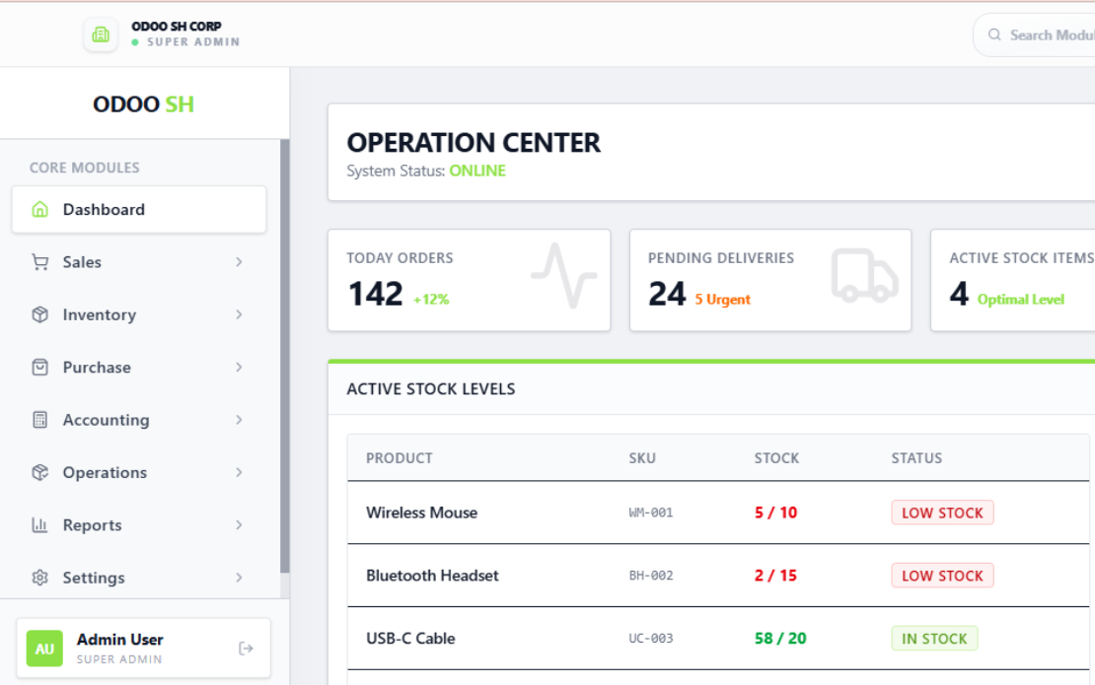Open the Reports menu item
Viewport: 1095px width, 685px height.
[x=139, y=525]
